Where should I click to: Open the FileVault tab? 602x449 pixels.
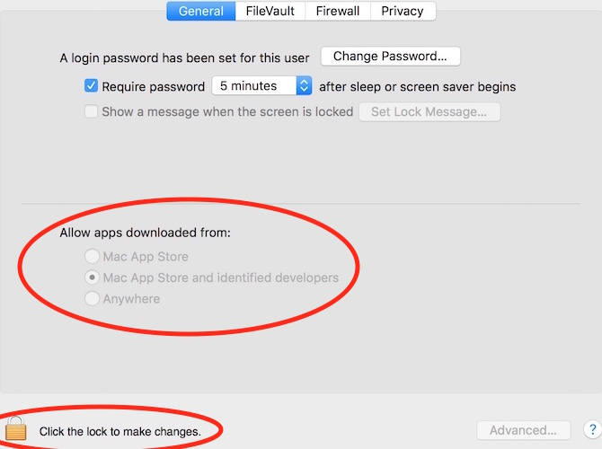(x=270, y=11)
